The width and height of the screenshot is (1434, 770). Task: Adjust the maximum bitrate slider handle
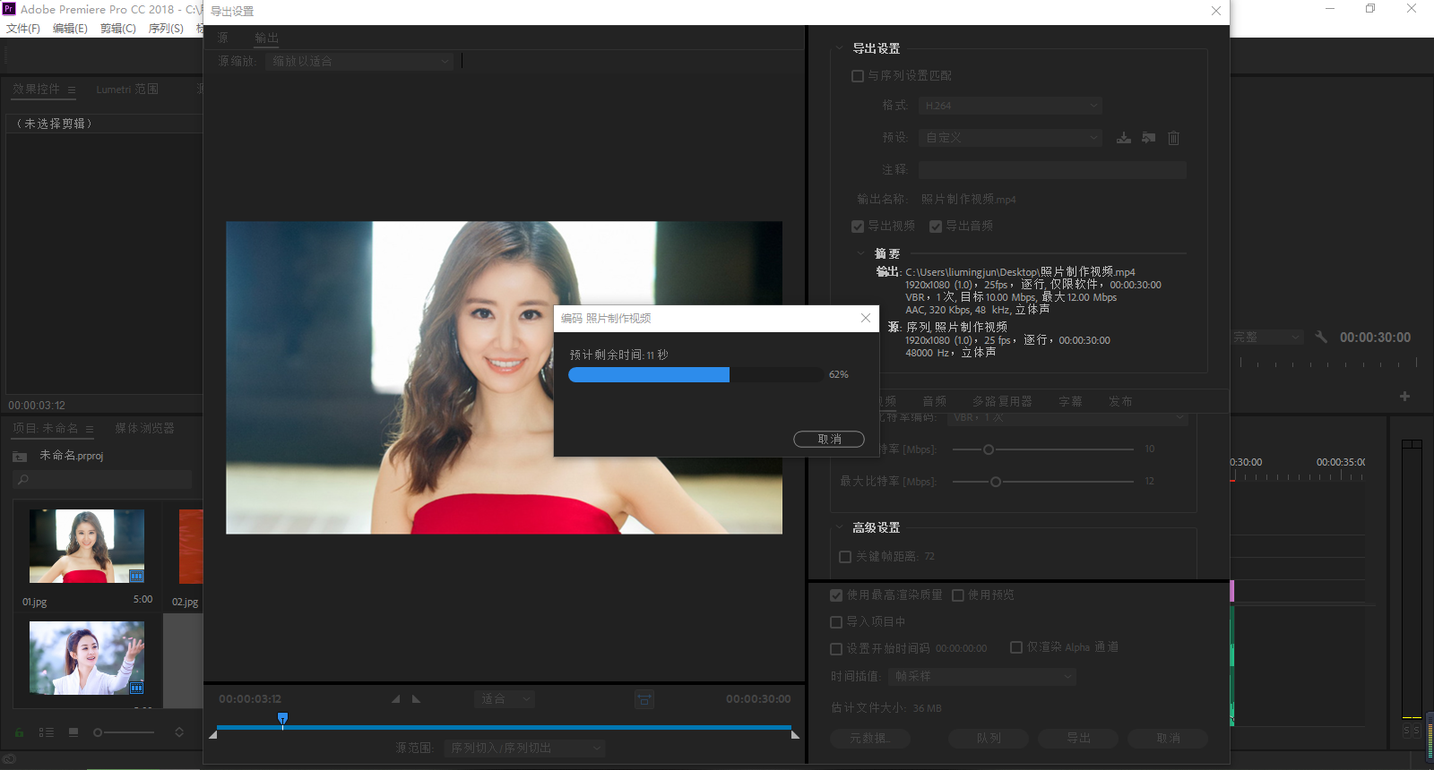[x=996, y=482]
